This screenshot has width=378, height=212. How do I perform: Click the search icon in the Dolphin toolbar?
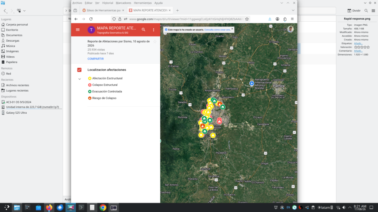(x=366, y=11)
